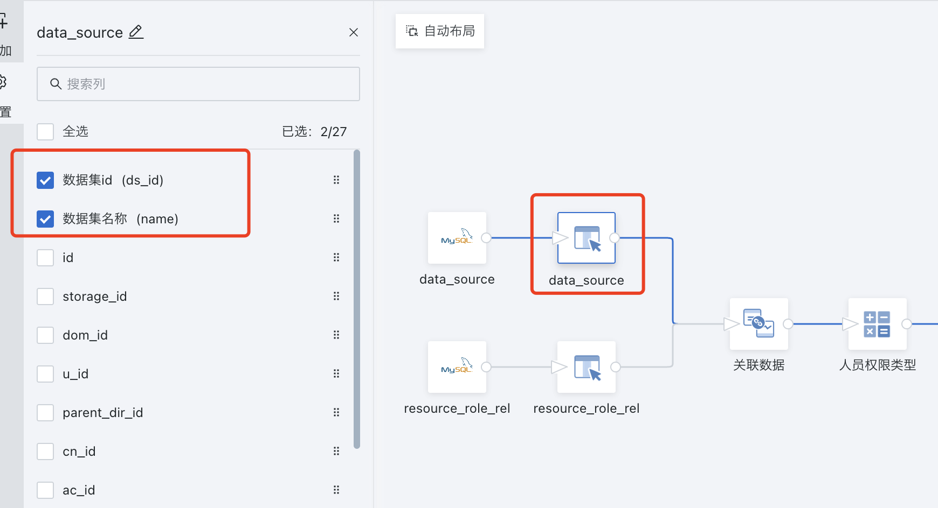The width and height of the screenshot is (938, 508).
Task: Click the data_source MySQL input node
Action: point(457,238)
